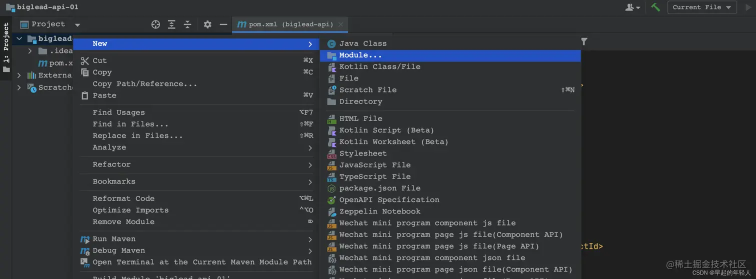Screen dimensions: 756x279
Task: Select Open Terminal at Current Maven Module Path
Action: pyautogui.click(x=196, y=262)
